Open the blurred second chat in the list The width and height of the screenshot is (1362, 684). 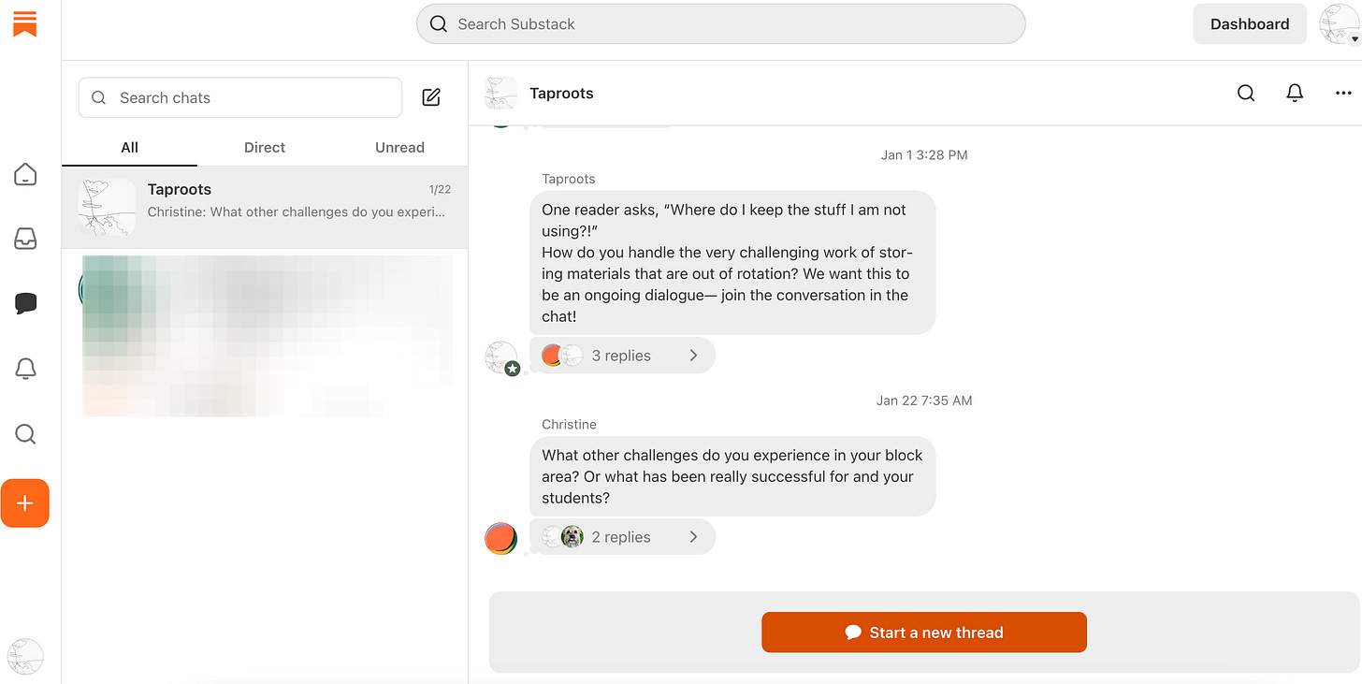pyautogui.click(x=265, y=335)
